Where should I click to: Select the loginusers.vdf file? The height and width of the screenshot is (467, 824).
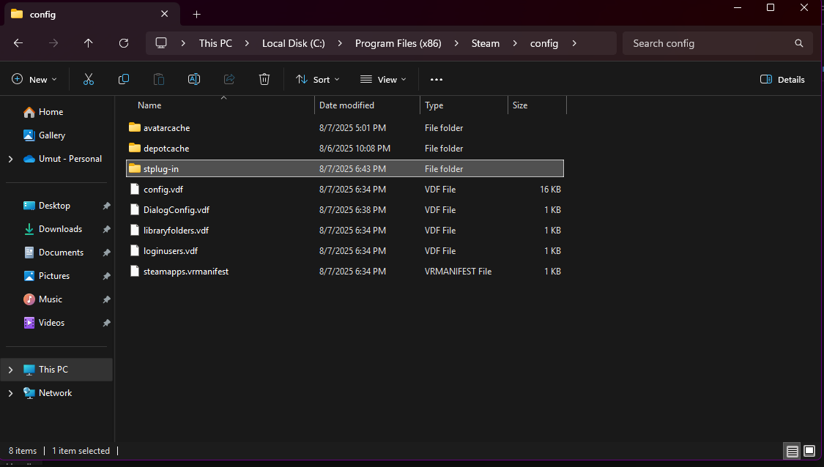pos(345,250)
